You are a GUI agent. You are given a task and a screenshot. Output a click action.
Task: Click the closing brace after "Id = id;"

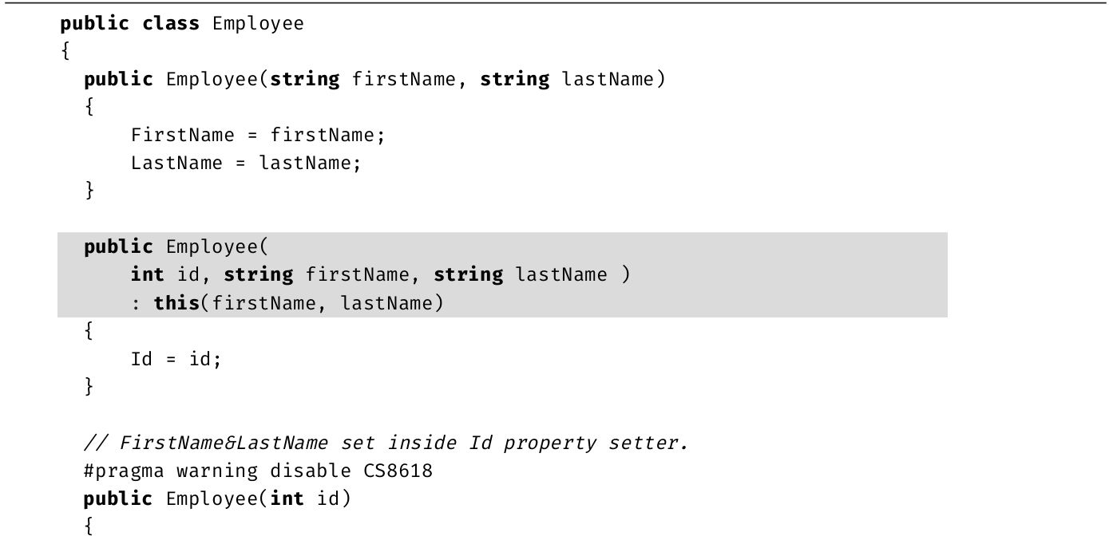(x=89, y=386)
